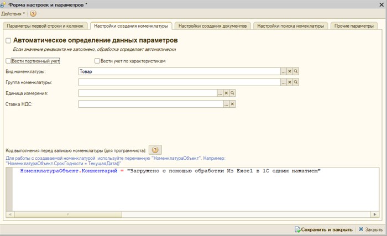Open selection for Ставка НДС field
This screenshot has width=387, height=236.
[x=226, y=104]
